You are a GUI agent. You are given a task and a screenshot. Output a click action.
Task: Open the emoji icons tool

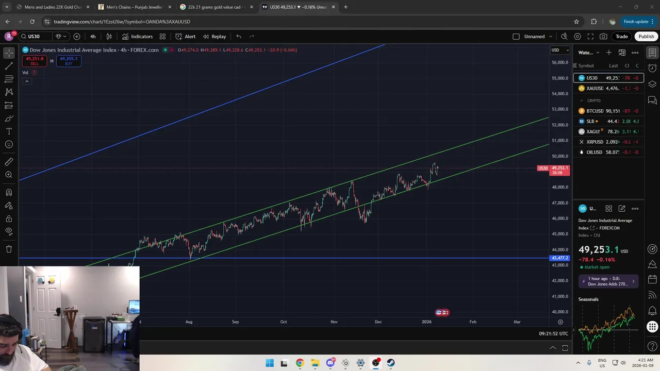point(9,145)
